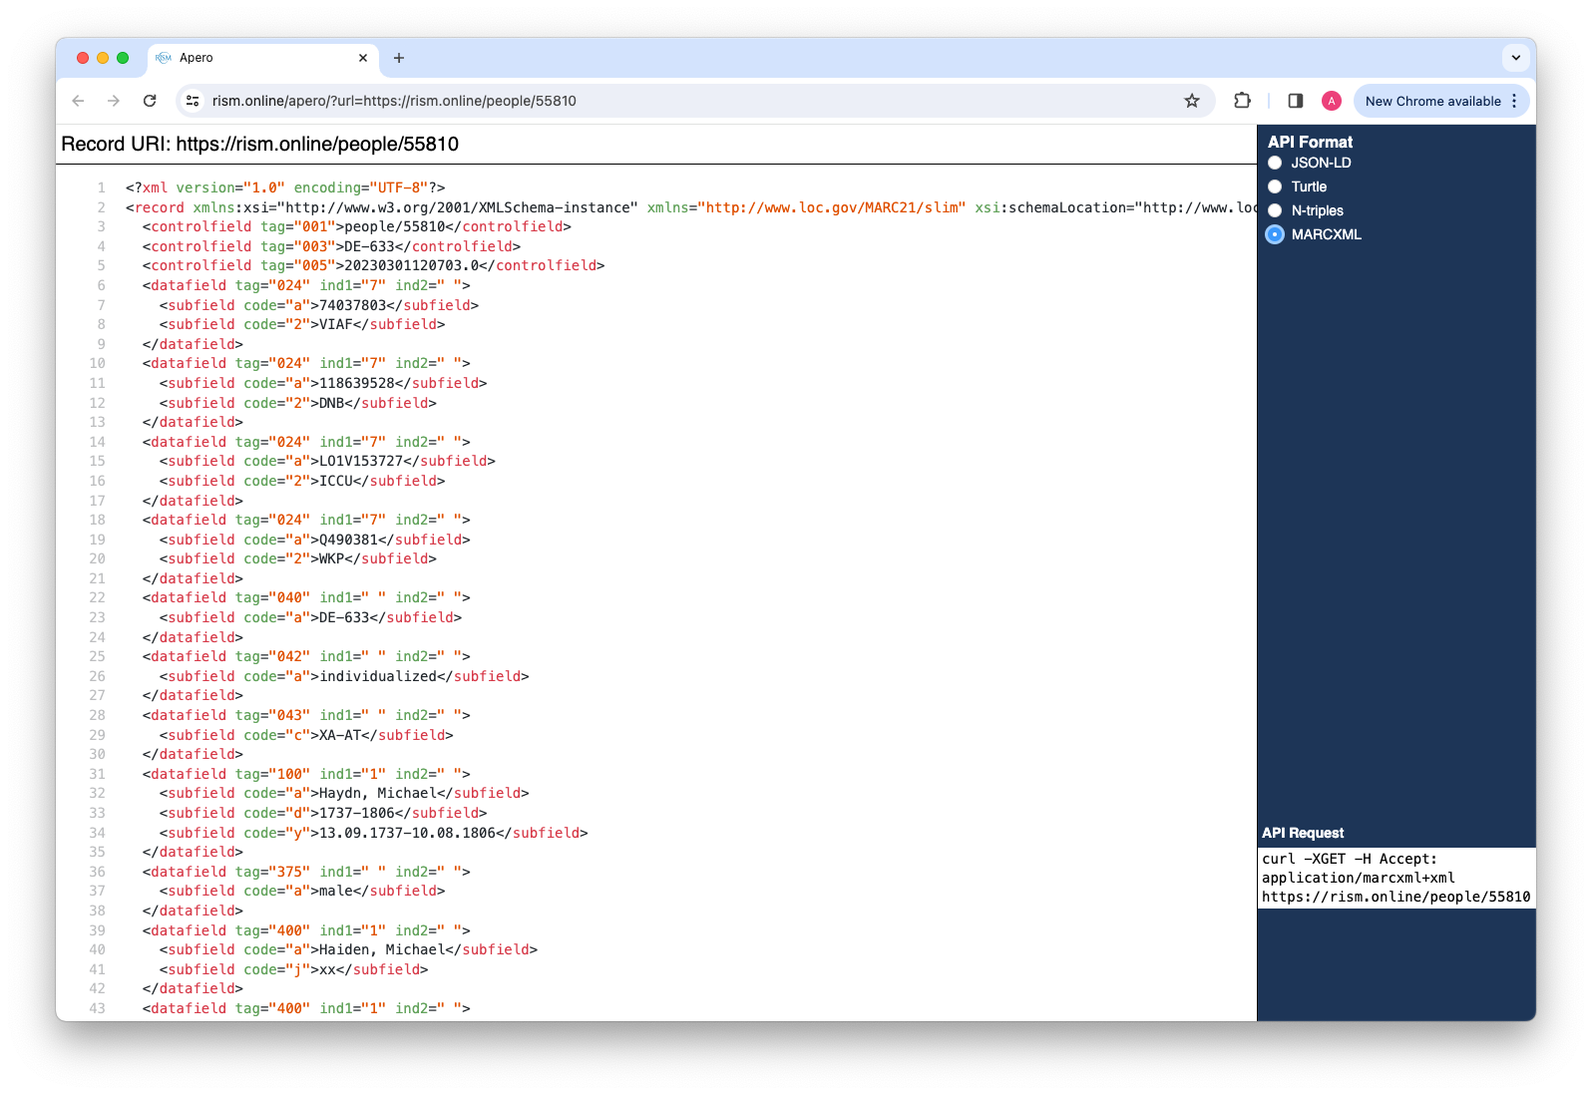
Task: Click the Record URI heading text
Action: tap(260, 144)
